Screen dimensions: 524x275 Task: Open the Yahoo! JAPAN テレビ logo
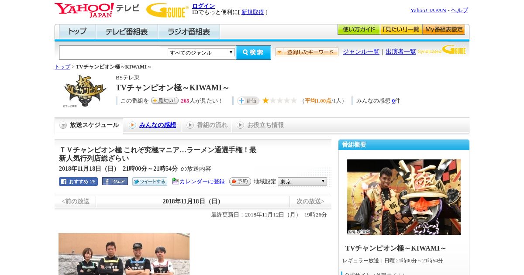pyautogui.click(x=97, y=10)
